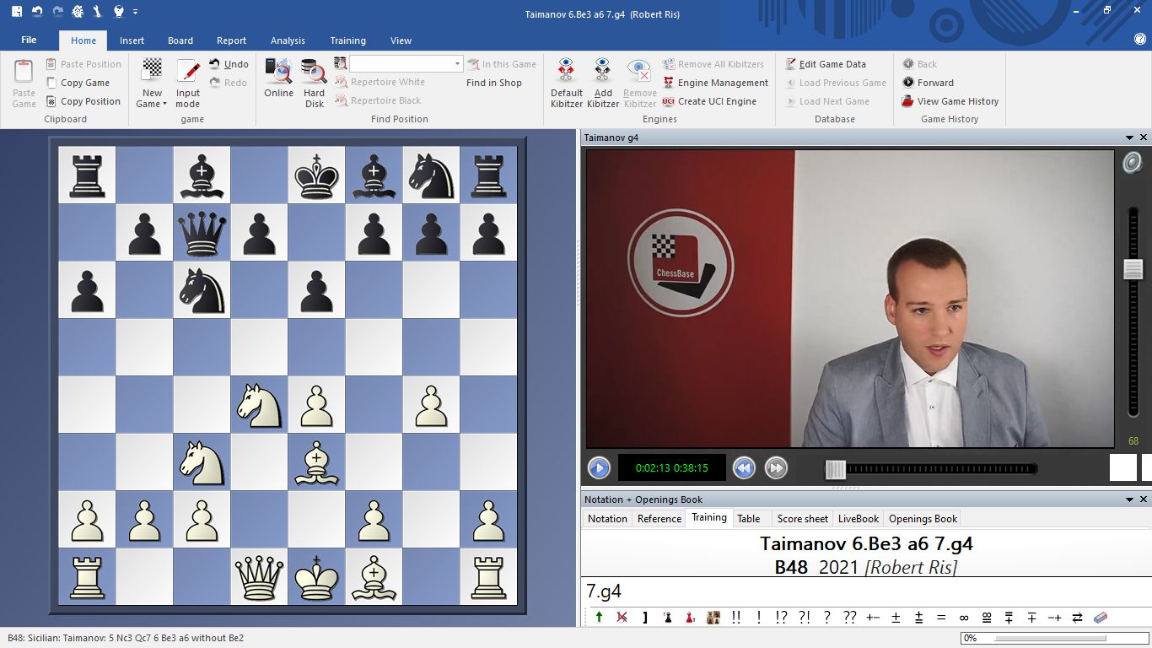Open the Find Position combo box dropdown

457,64
